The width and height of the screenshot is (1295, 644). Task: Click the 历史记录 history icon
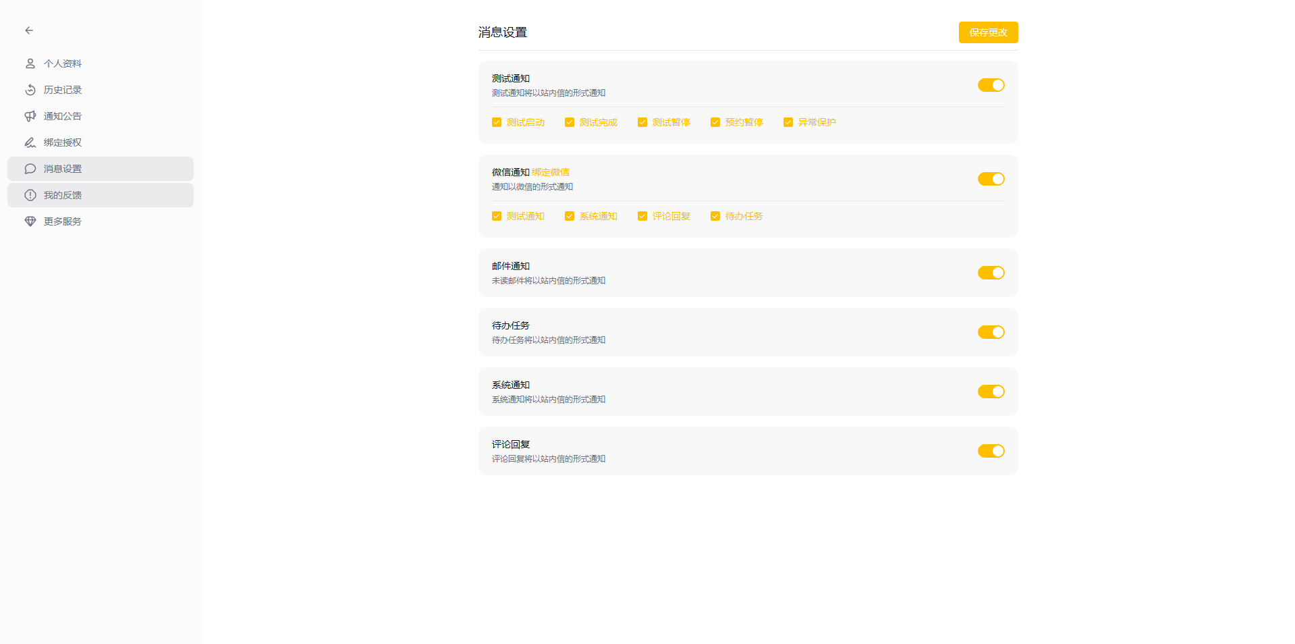point(30,90)
